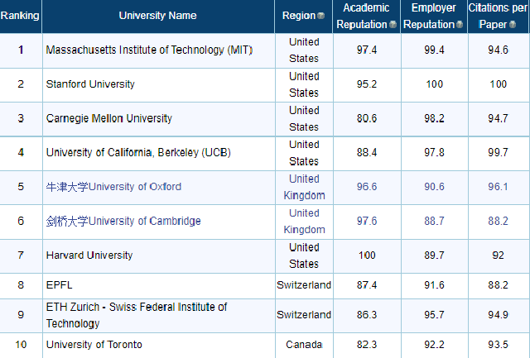Click the Harvard University name

pos(89,255)
